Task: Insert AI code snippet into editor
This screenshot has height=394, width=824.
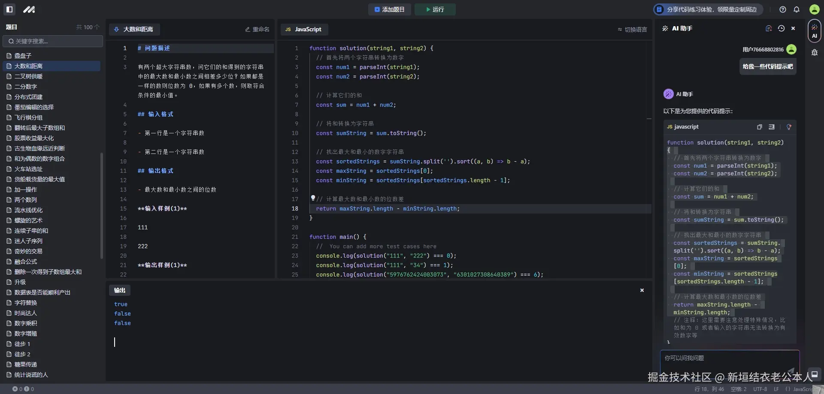Action: [x=772, y=127]
